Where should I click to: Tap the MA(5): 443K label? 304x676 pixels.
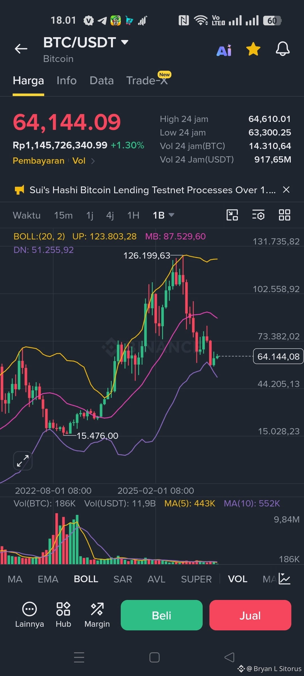pyautogui.click(x=190, y=503)
